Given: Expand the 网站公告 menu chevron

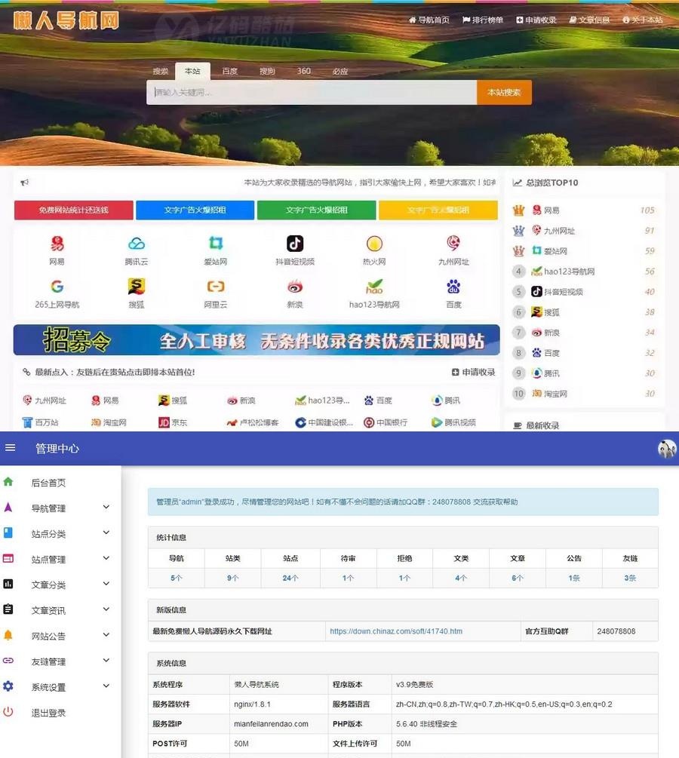Looking at the screenshot, I should click(x=106, y=635).
